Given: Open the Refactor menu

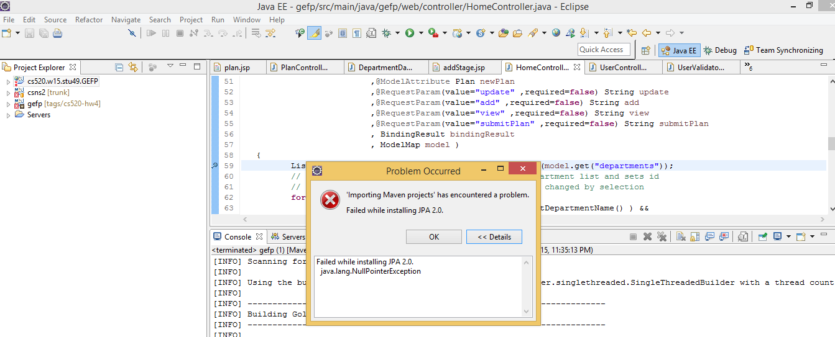Looking at the screenshot, I should (89, 20).
